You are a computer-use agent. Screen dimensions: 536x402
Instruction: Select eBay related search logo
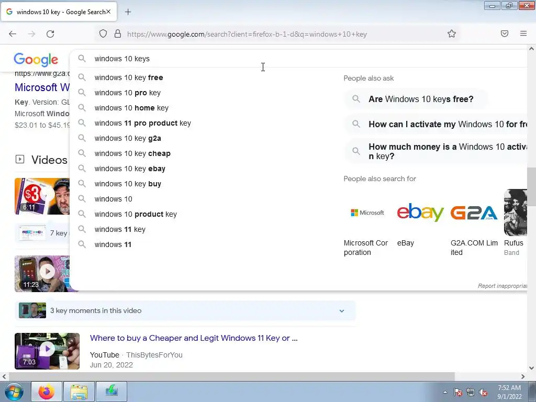point(420,213)
